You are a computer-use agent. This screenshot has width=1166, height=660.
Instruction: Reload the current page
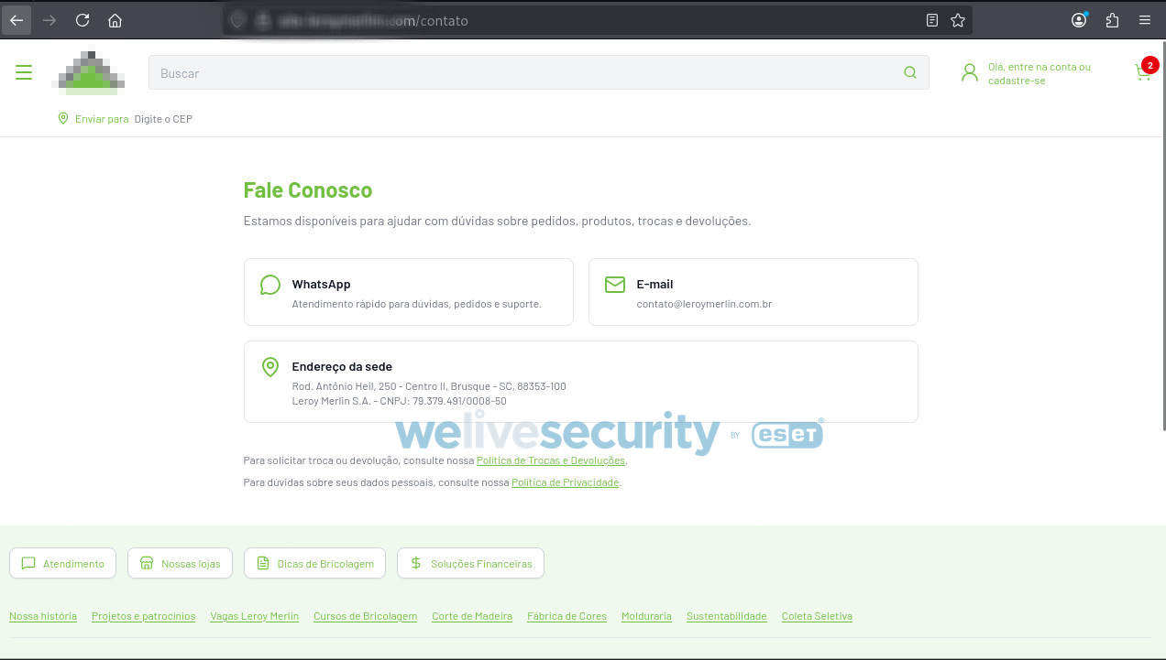coord(82,20)
